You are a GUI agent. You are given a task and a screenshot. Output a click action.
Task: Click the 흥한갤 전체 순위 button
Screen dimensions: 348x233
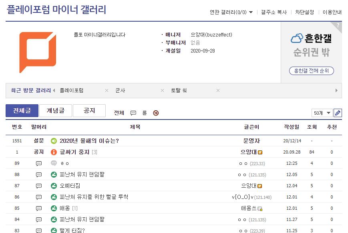[311, 71]
